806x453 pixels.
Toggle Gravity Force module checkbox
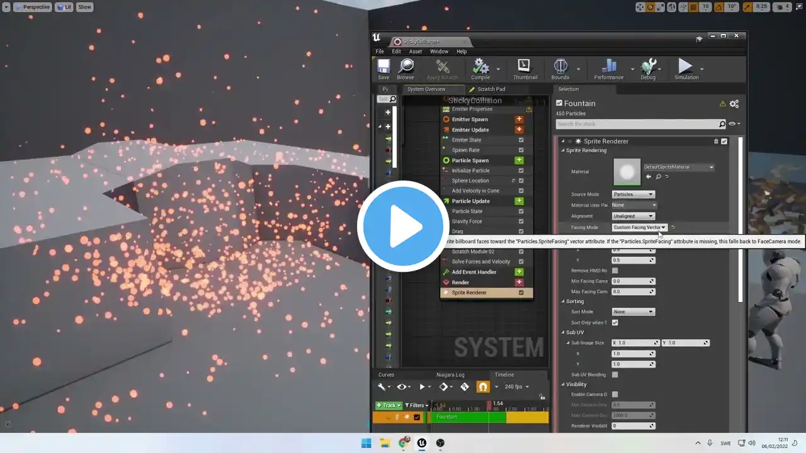(521, 221)
